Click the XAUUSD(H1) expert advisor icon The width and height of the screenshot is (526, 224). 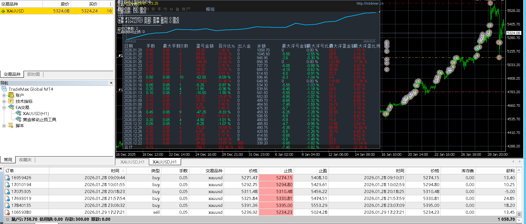[18, 113]
